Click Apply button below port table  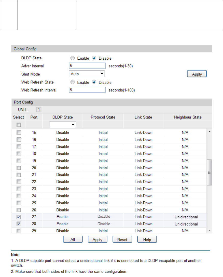(97, 240)
